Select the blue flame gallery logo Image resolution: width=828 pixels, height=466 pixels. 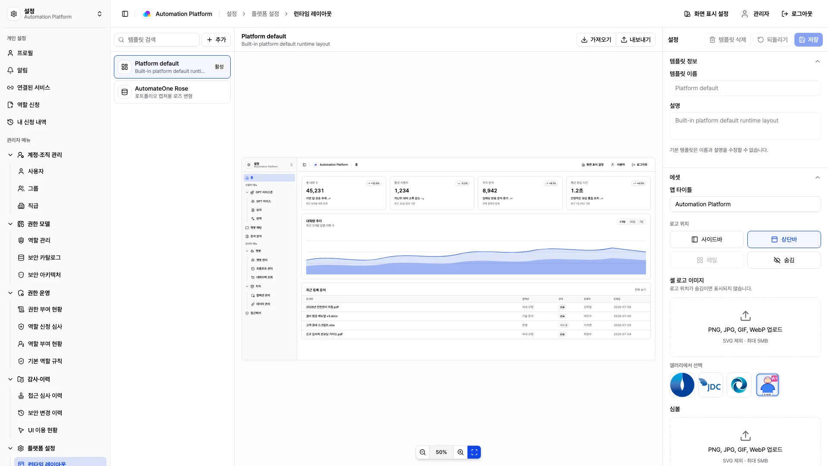682,385
